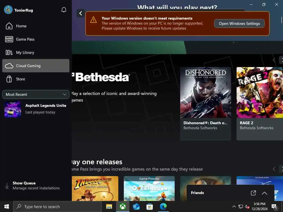This screenshot has width=283, height=212.
Task: Expand the Friends panel chevron
Action: click(264, 193)
